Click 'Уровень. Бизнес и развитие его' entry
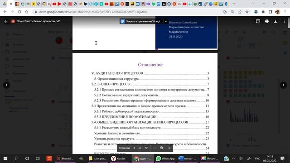Viewport: 290px width, 163px height. tap(151, 133)
